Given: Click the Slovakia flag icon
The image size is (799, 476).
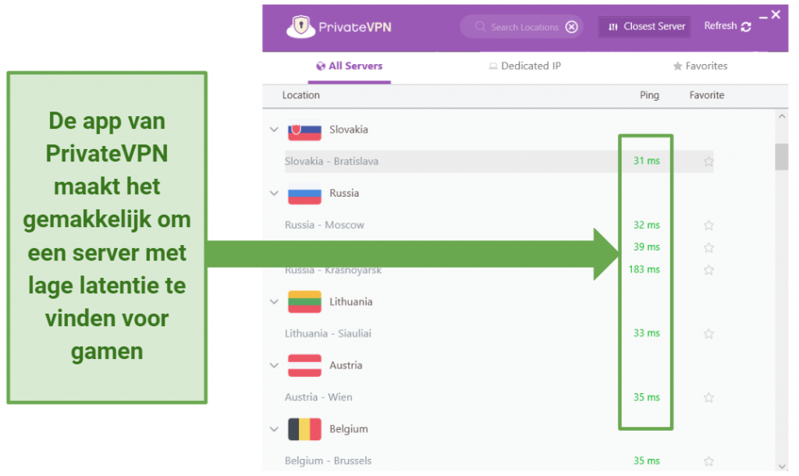Looking at the screenshot, I should [304, 130].
